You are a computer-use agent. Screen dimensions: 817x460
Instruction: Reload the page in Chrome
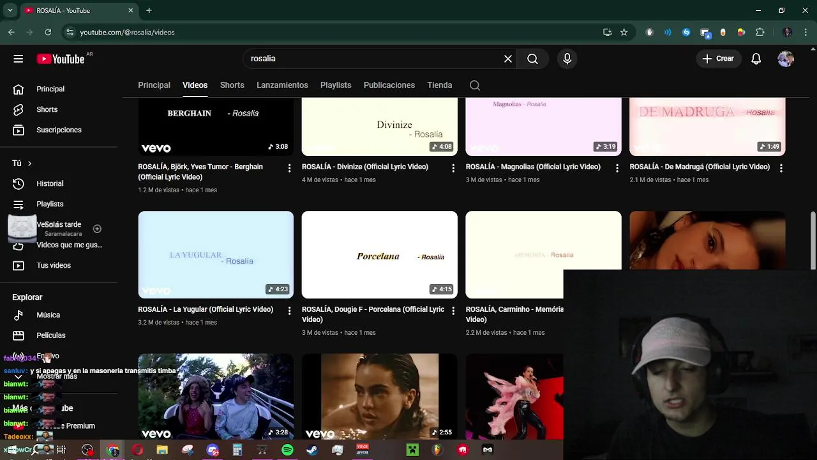(x=48, y=32)
